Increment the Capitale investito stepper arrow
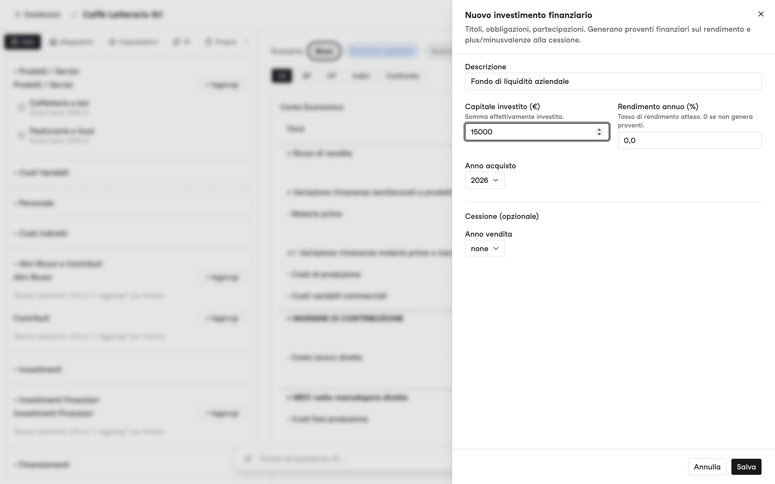Image resolution: width=775 pixels, height=484 pixels. click(599, 129)
